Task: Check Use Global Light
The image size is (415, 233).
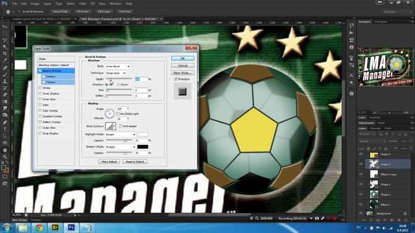Action: 118,114
